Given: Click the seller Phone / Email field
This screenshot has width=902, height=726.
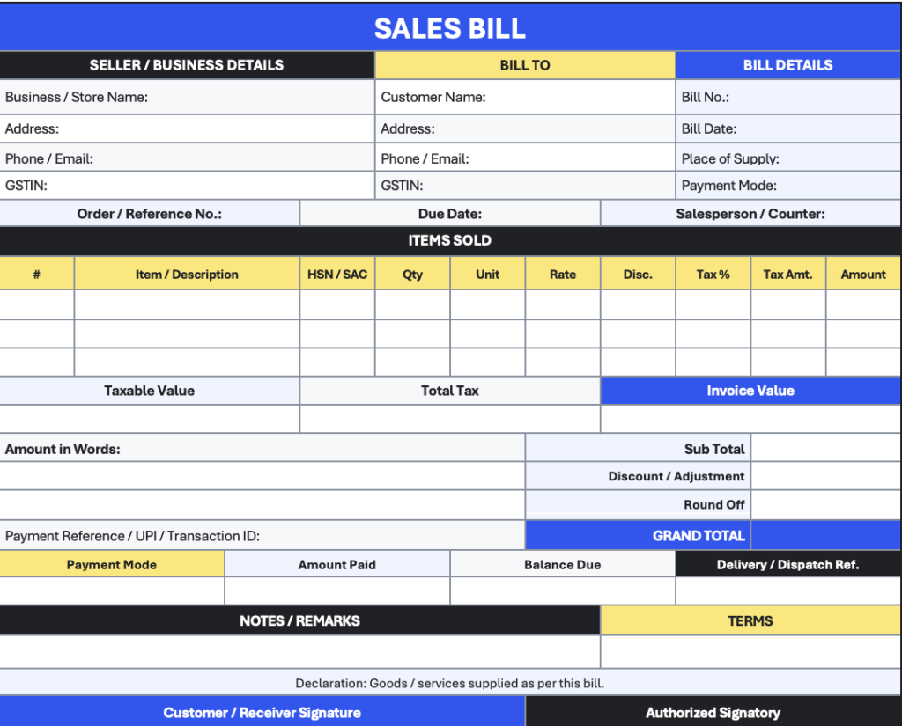Looking at the screenshot, I should [x=187, y=158].
